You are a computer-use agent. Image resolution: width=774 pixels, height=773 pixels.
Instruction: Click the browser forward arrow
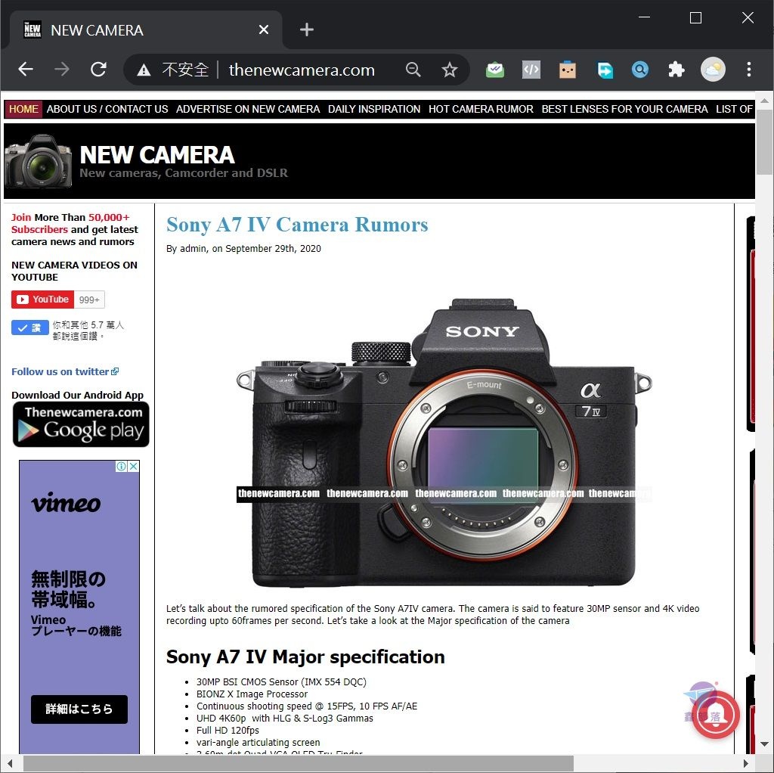pos(62,69)
